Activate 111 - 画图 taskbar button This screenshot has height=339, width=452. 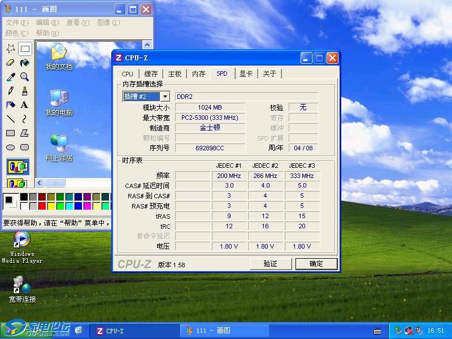(225, 331)
